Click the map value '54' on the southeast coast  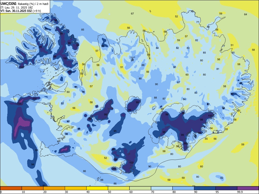[211, 128]
